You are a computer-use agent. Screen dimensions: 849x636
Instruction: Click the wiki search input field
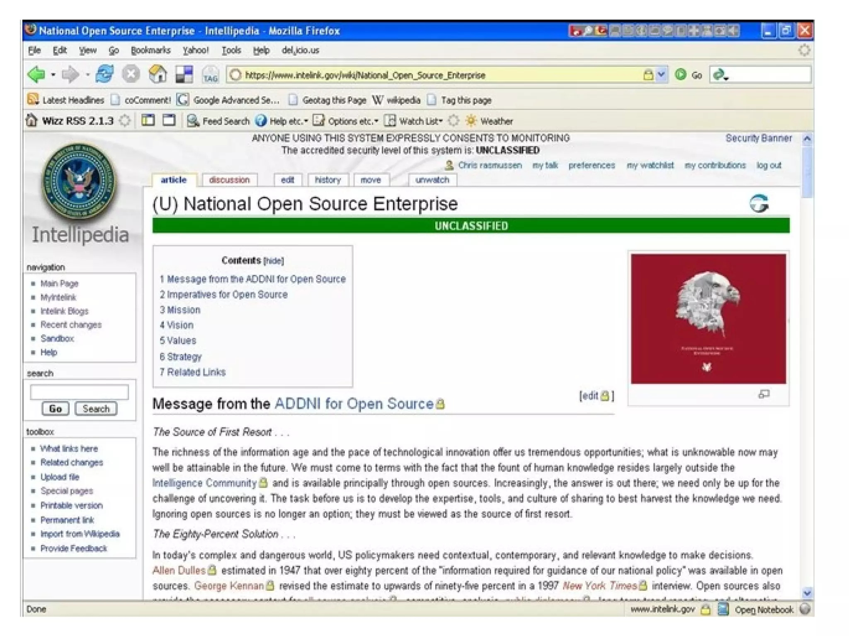[79, 391]
